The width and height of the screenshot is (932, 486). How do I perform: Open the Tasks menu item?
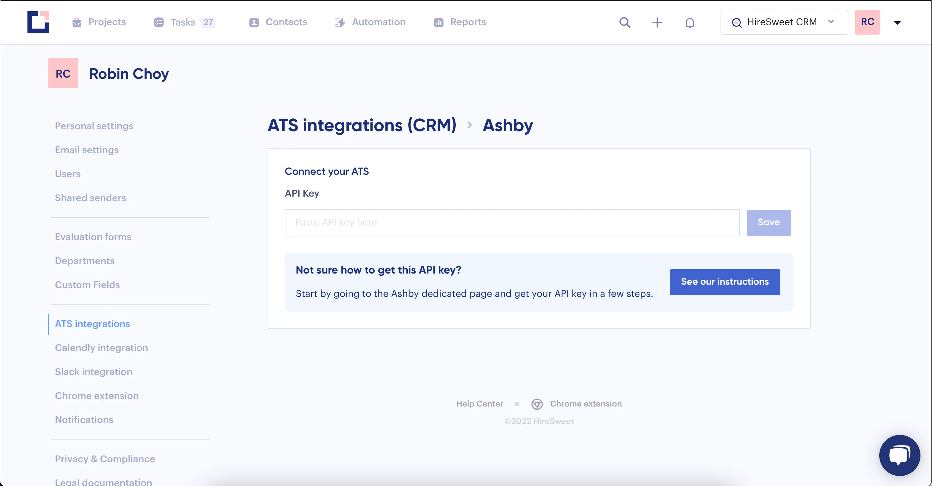[185, 22]
